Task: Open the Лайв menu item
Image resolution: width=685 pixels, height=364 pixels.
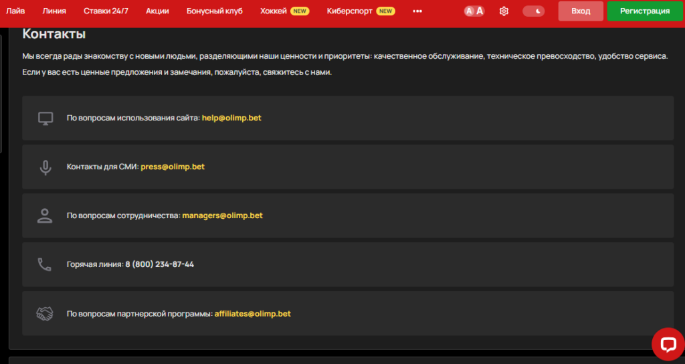Action: [15, 11]
